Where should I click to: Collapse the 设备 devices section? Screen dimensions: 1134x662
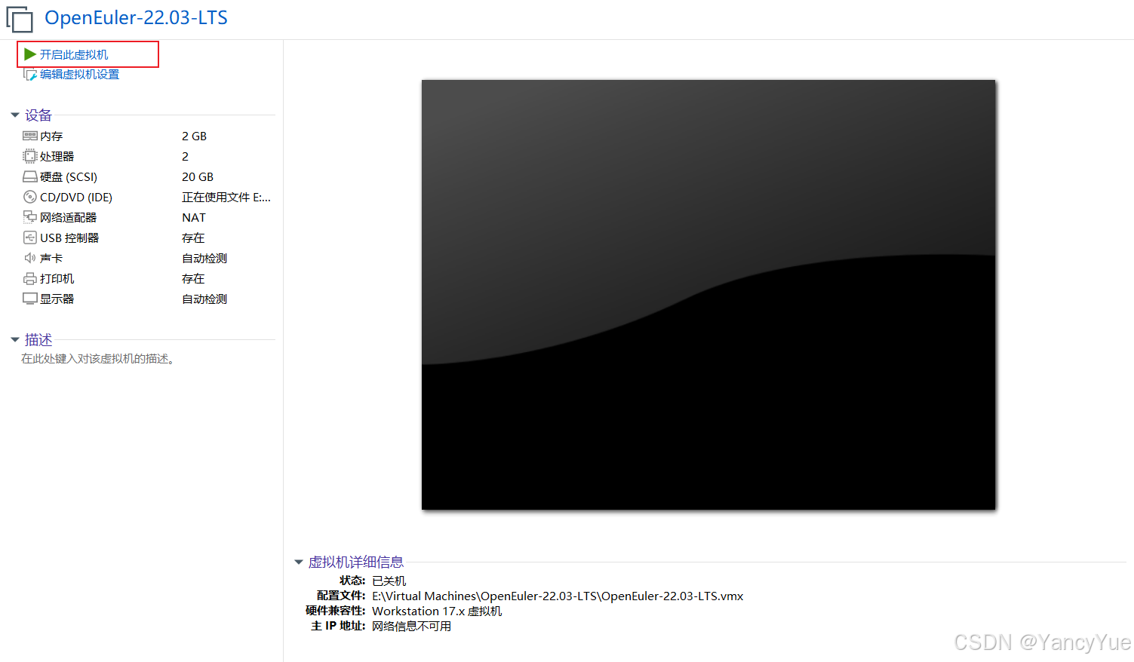16,115
